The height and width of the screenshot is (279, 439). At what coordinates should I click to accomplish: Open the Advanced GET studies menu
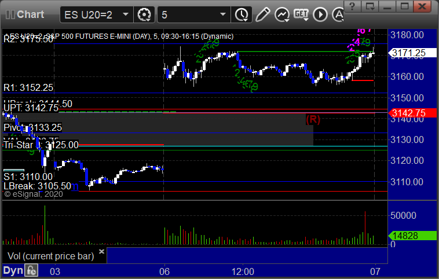(x=301, y=14)
